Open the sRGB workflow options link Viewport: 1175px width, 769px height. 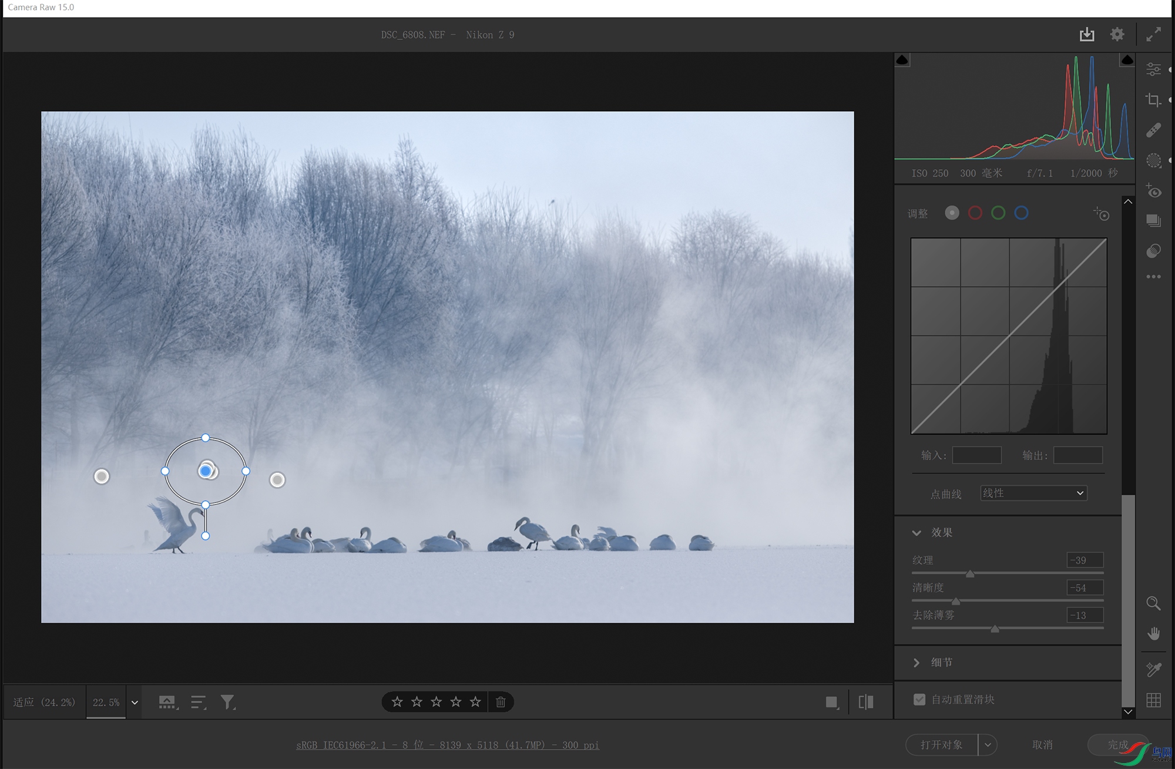click(448, 745)
